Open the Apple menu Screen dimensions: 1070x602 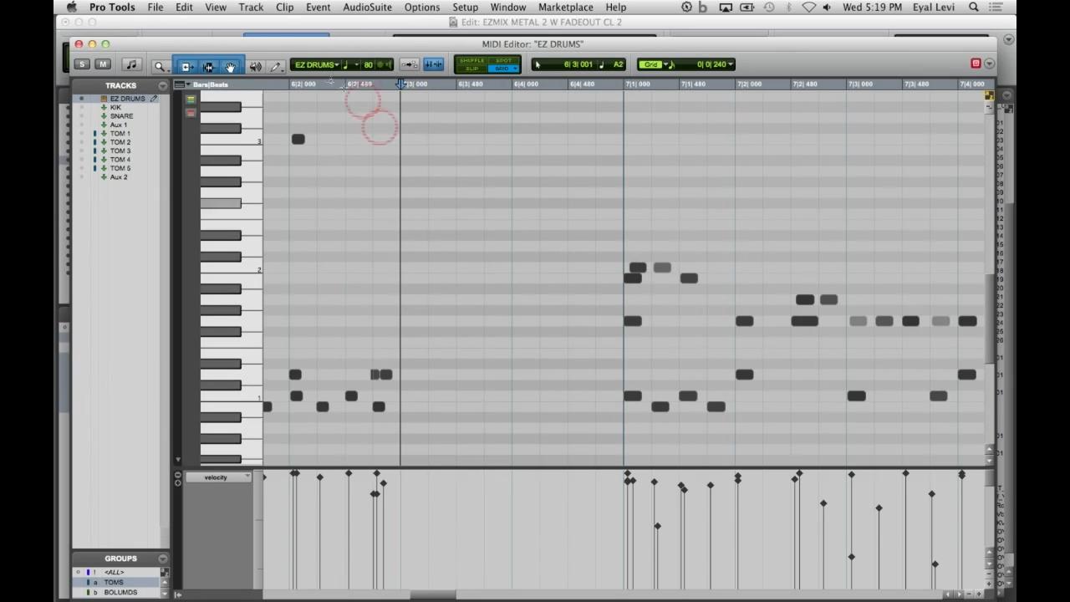pyautogui.click(x=72, y=7)
